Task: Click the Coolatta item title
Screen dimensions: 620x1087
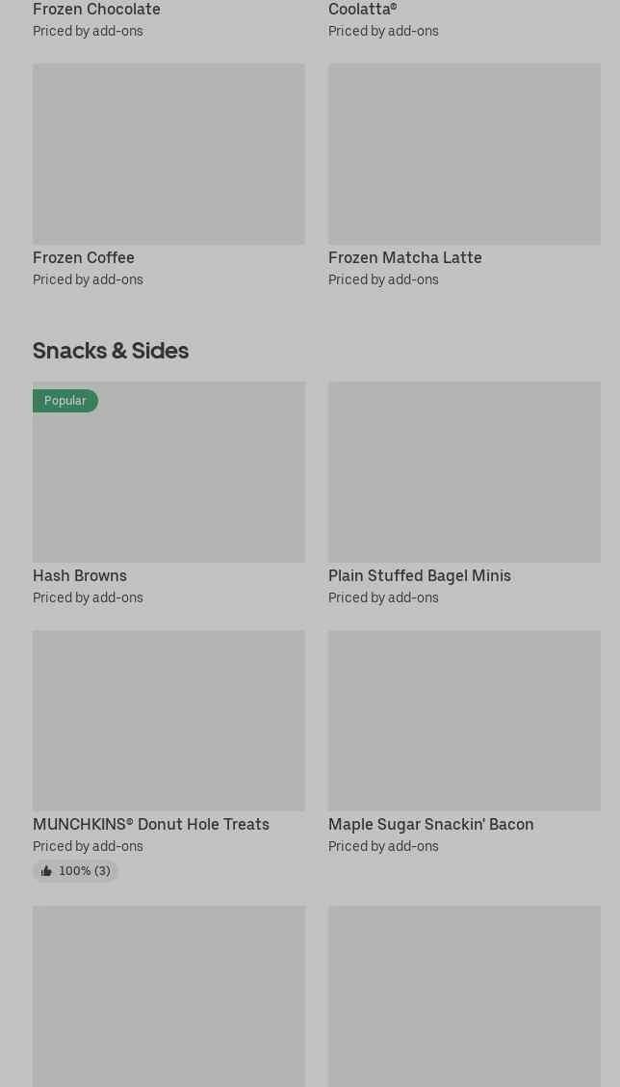Action: (x=362, y=10)
